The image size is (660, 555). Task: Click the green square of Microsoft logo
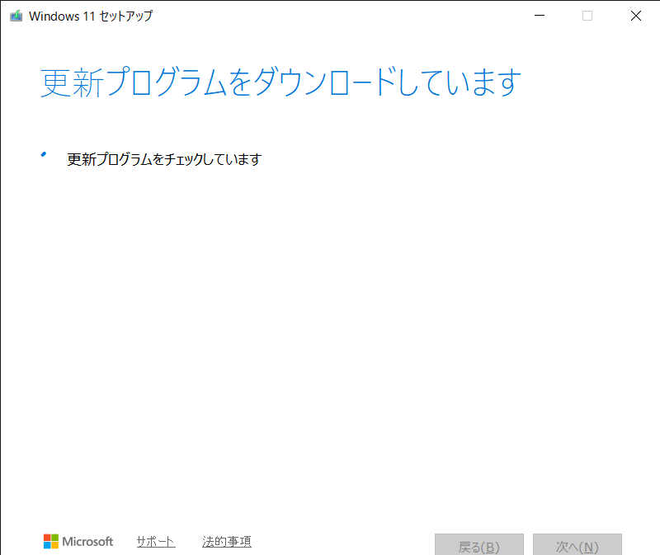55,538
